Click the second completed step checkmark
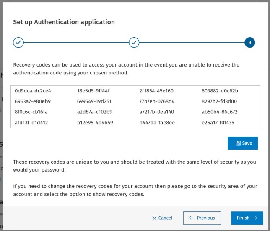270x231 pixels. pos(134,42)
